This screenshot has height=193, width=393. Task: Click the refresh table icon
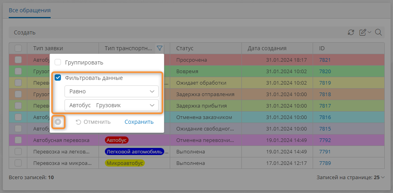[351, 32]
